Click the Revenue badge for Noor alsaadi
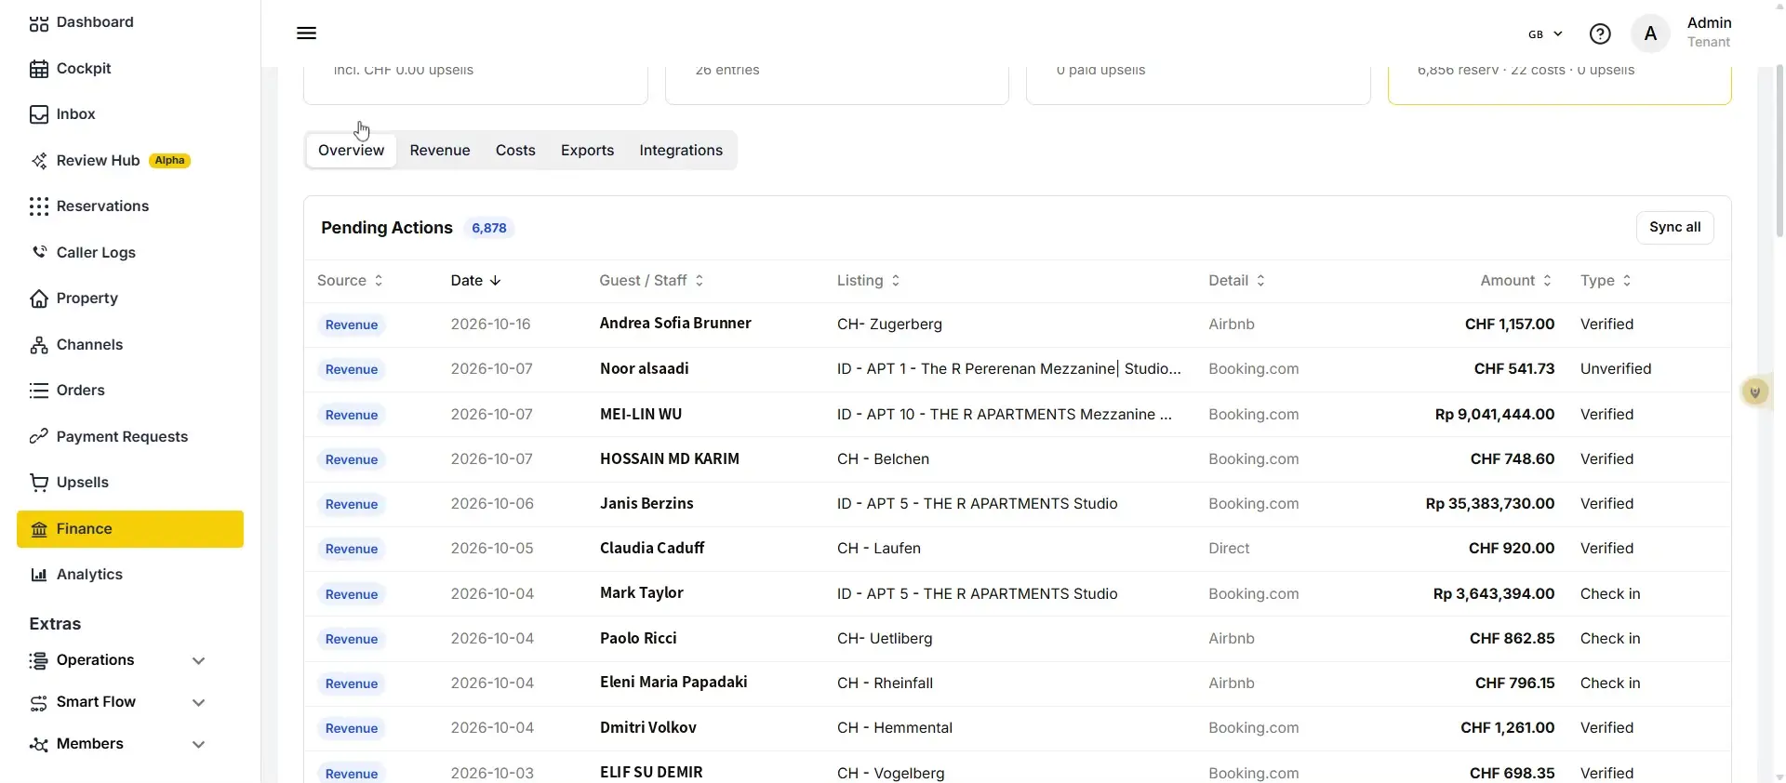The image size is (1786, 783). [x=352, y=370]
